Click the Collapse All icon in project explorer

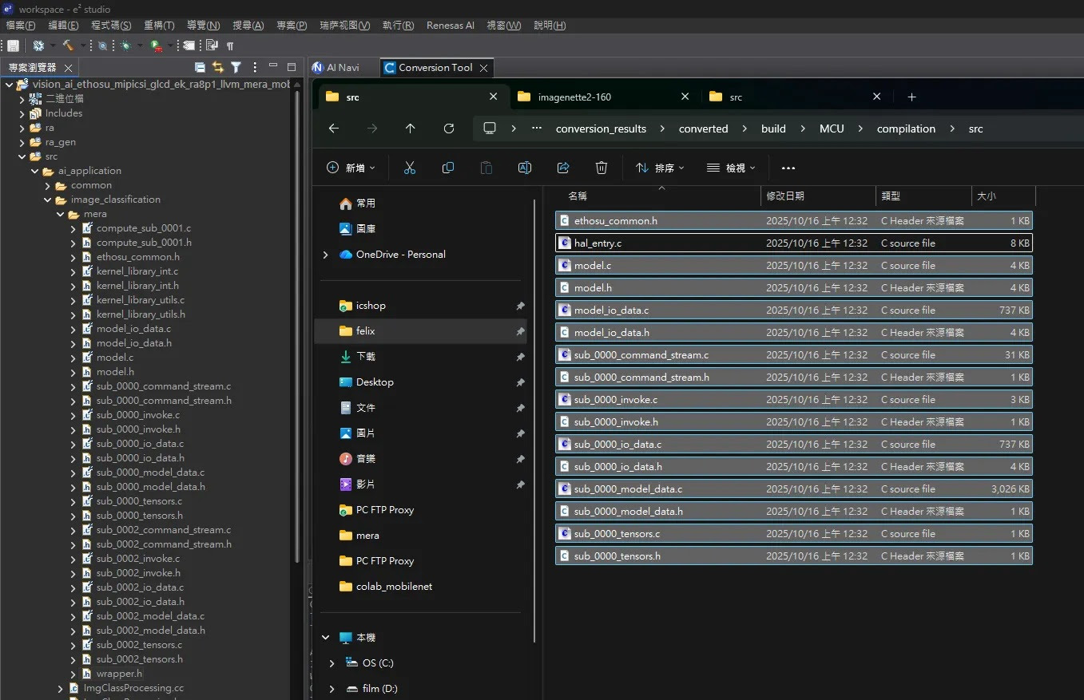(x=200, y=68)
